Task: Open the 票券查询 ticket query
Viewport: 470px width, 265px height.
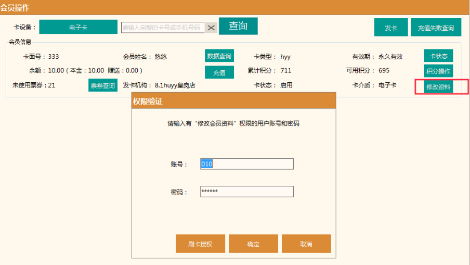Action: point(103,85)
